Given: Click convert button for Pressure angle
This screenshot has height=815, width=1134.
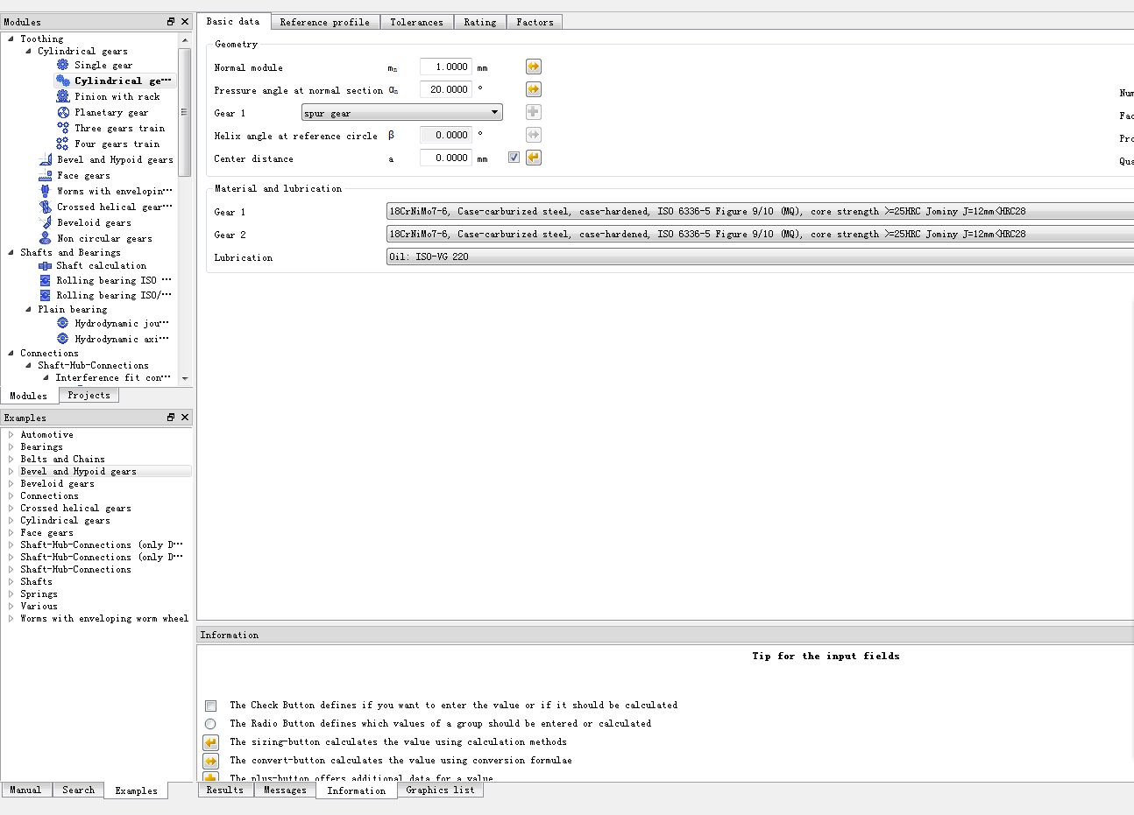Looking at the screenshot, I should point(533,89).
